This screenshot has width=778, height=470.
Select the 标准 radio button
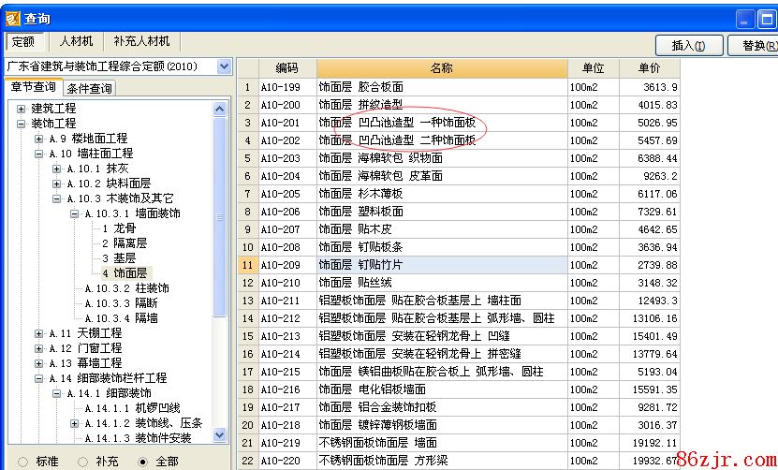point(22,462)
